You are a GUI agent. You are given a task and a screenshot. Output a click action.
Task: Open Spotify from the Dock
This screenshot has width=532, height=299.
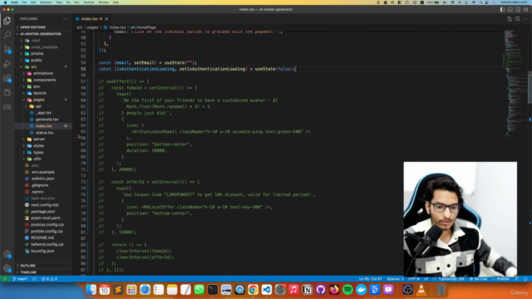[x=347, y=290]
